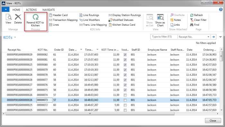The width and height of the screenshot is (225, 127).
Task: Click Resend KOT to Kitchen
Action: tap(35, 20)
